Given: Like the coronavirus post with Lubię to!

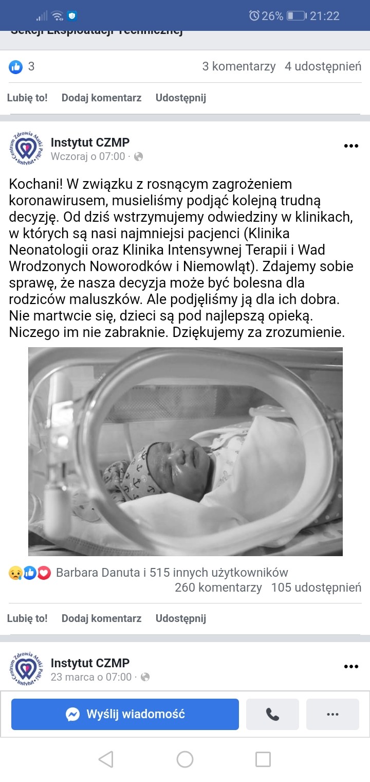Looking at the screenshot, I should click(27, 618).
